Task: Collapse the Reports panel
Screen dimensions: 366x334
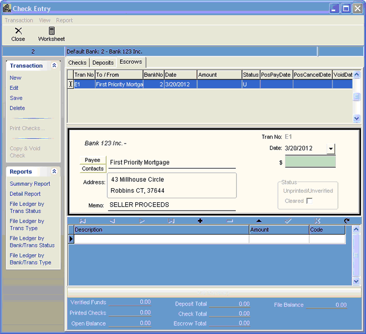Action: pos(54,172)
